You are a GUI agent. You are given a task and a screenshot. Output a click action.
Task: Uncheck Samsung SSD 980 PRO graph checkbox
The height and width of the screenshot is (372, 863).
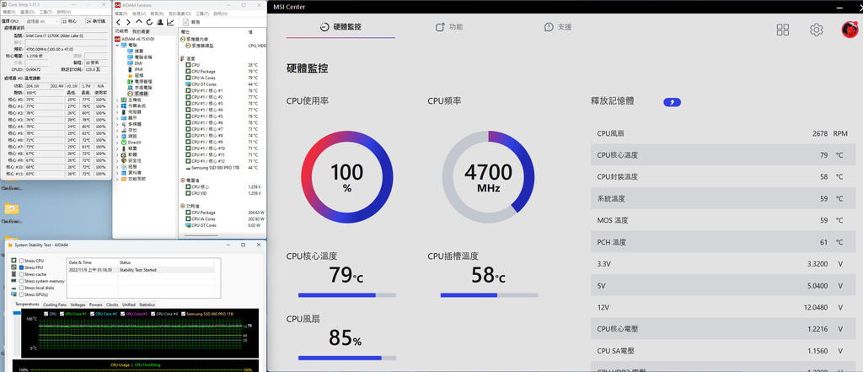[183, 314]
